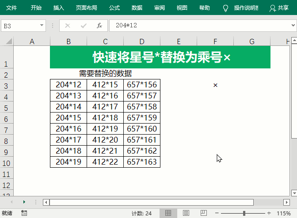Screen dimensions: 297x218
Task: Select row 1 header
Action: 7,57
